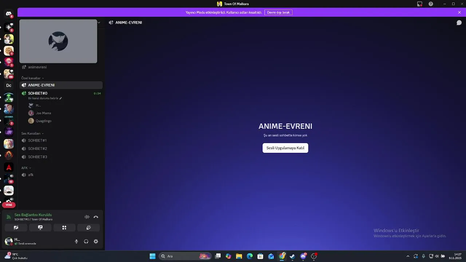Viewport: 466px width, 262px height.
Task: Open Windows Start menu
Action: click(x=153, y=256)
